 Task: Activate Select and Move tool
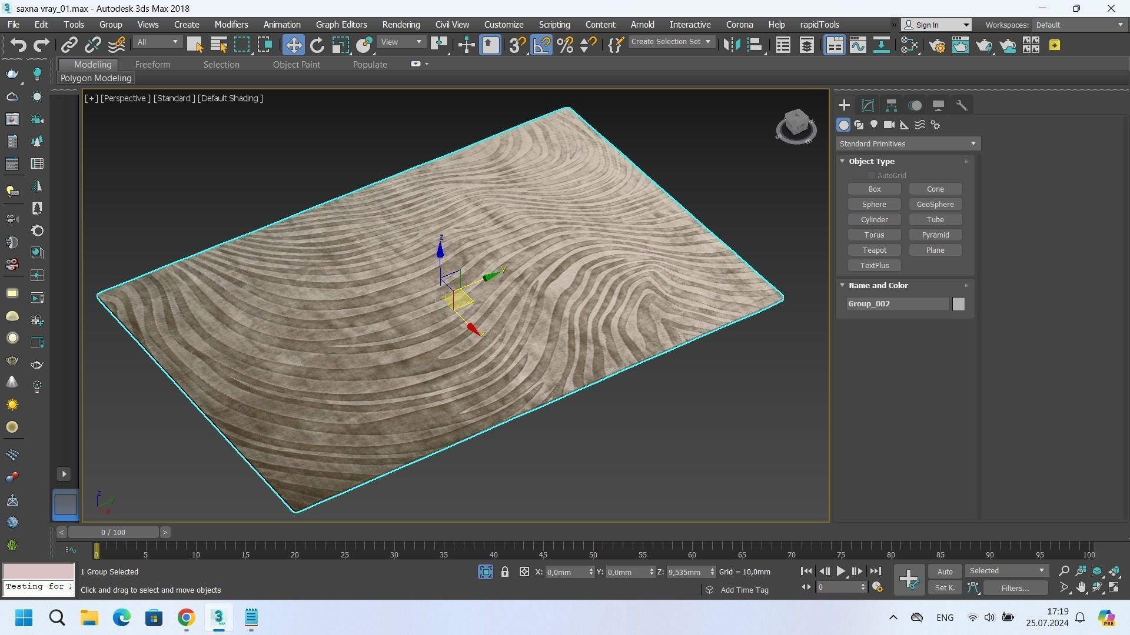(x=293, y=45)
